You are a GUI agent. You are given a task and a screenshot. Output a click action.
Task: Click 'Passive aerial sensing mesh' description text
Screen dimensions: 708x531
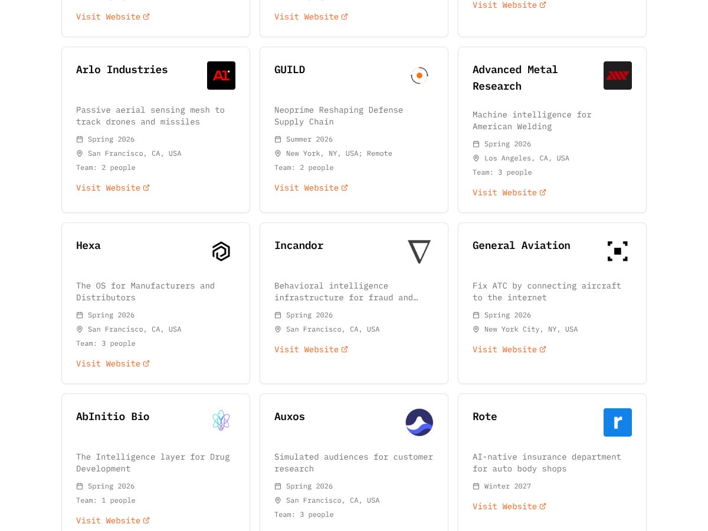[x=150, y=116]
